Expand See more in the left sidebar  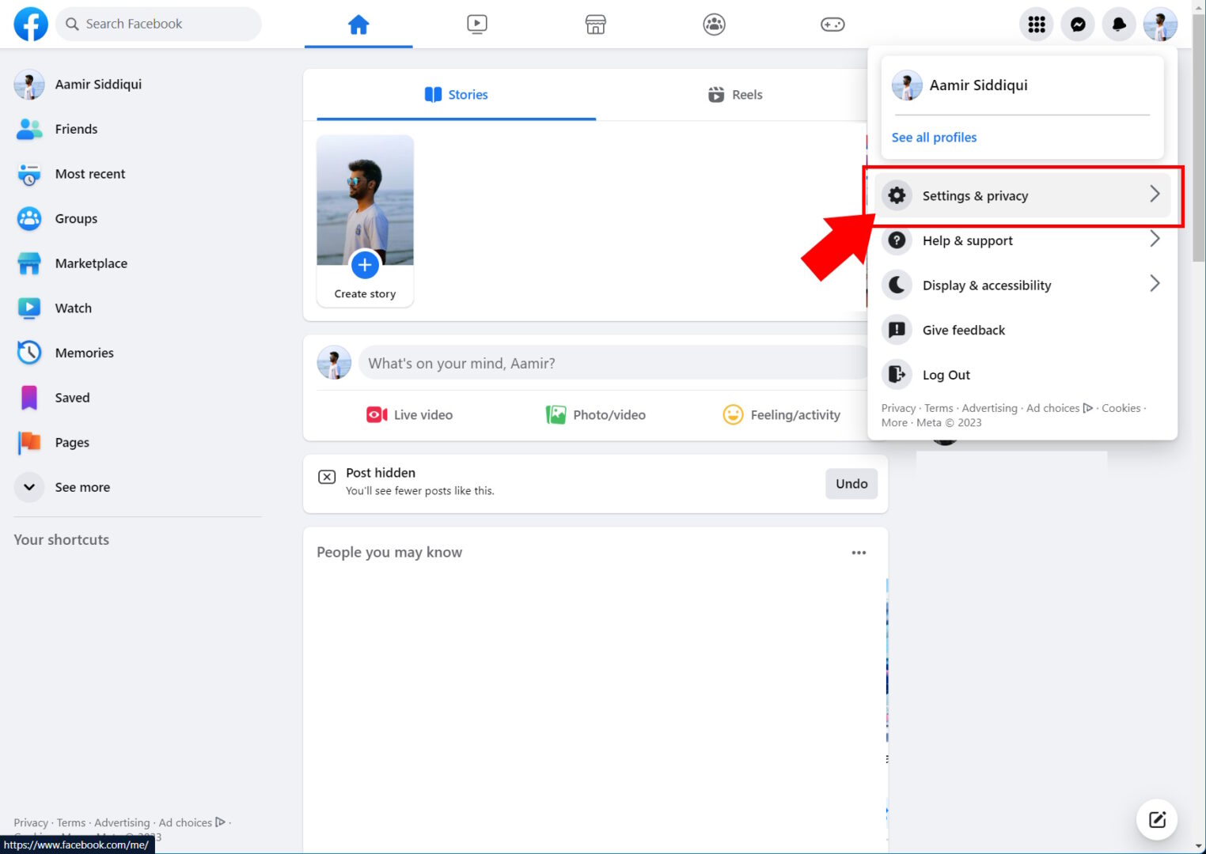[82, 487]
